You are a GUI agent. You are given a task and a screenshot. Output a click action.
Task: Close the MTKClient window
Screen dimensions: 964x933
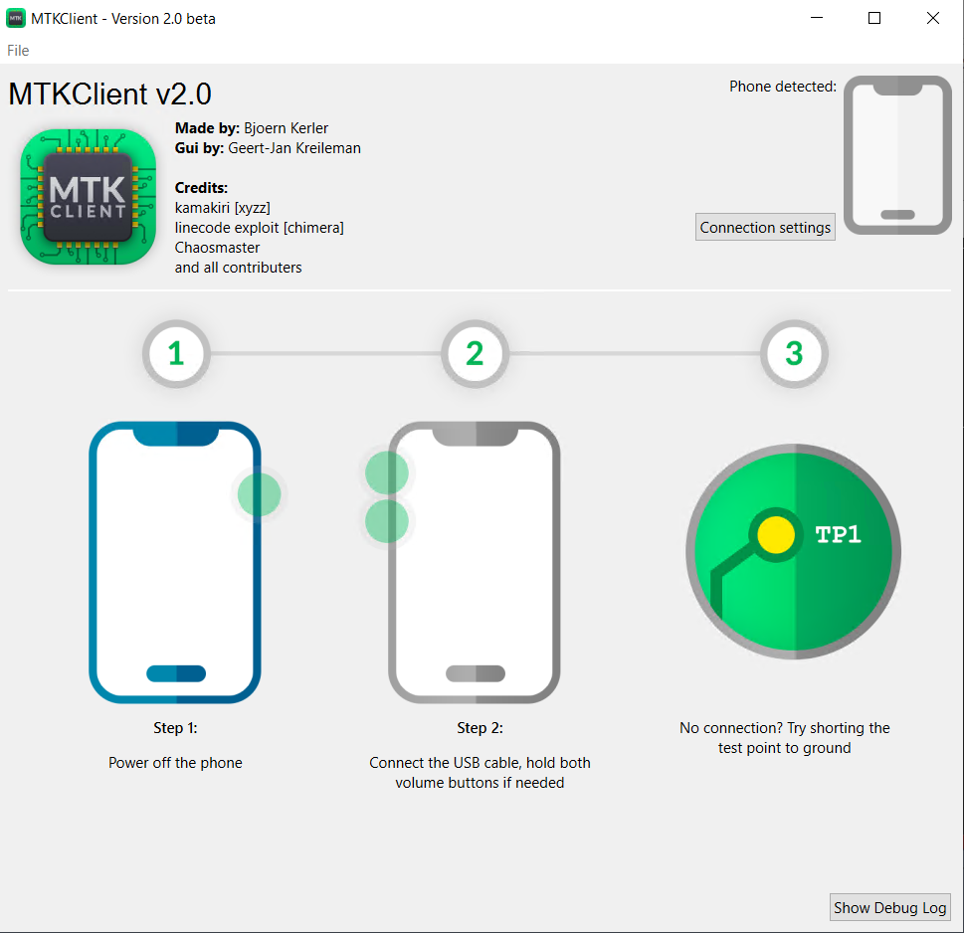coord(932,19)
